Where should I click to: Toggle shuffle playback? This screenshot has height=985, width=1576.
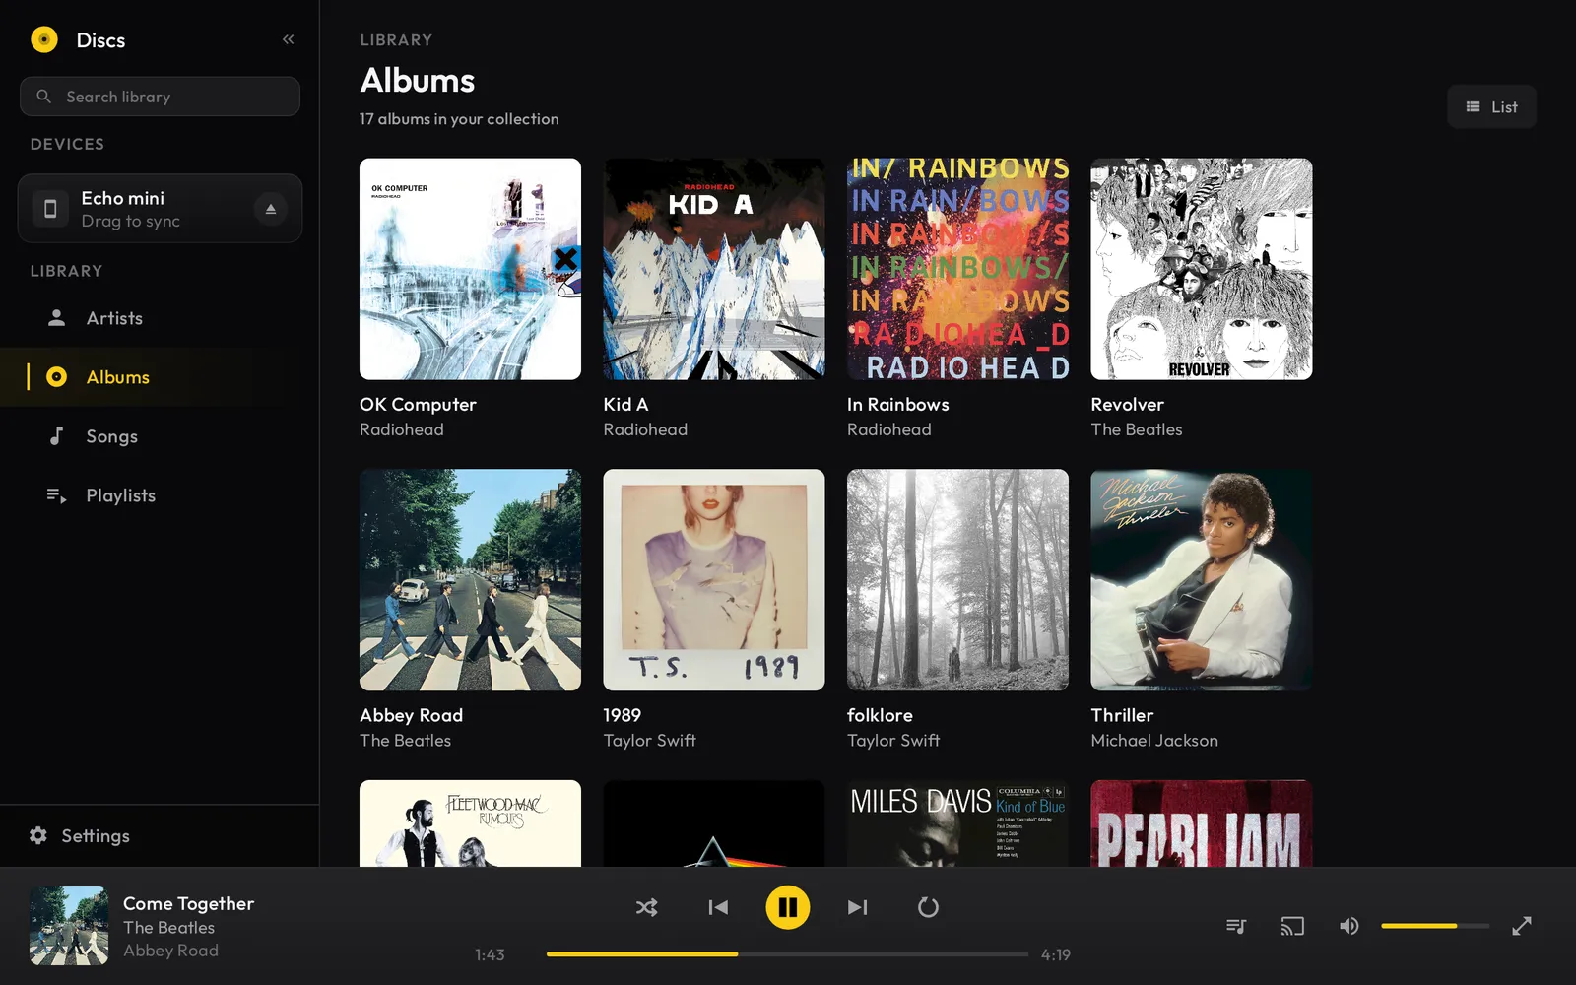pos(646,907)
